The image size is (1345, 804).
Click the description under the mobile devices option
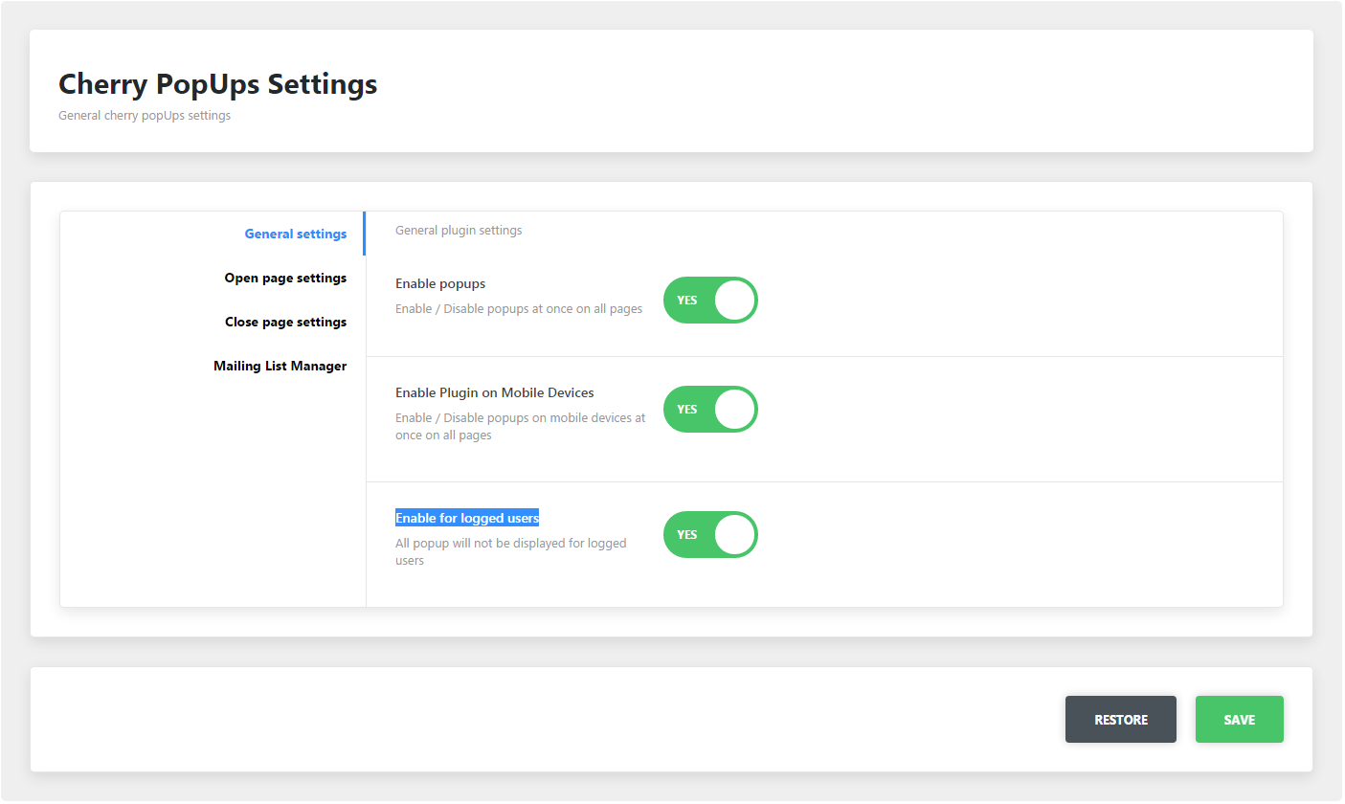tap(520, 427)
